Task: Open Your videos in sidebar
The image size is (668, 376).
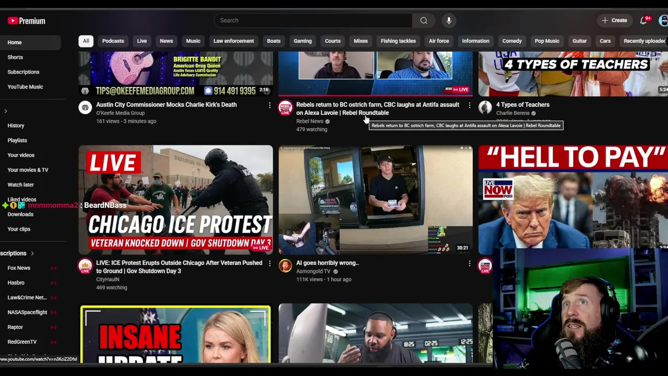Action: (30, 155)
